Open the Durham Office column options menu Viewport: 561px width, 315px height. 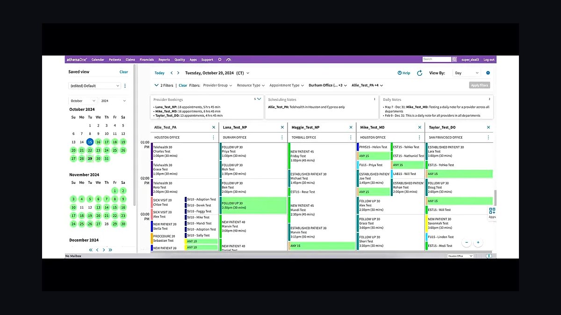click(282, 137)
